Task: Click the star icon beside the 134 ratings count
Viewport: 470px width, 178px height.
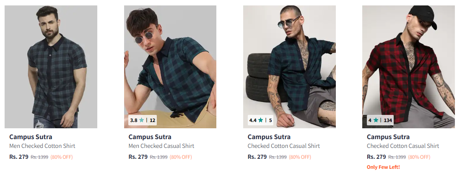Action: (x=376, y=120)
